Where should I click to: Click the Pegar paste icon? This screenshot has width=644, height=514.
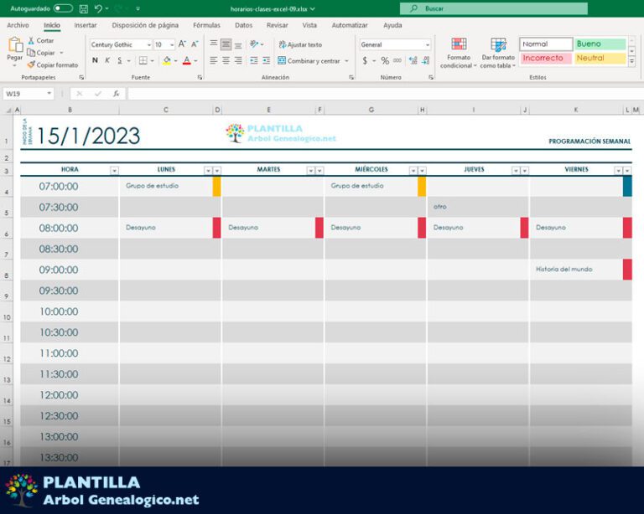pos(15,44)
